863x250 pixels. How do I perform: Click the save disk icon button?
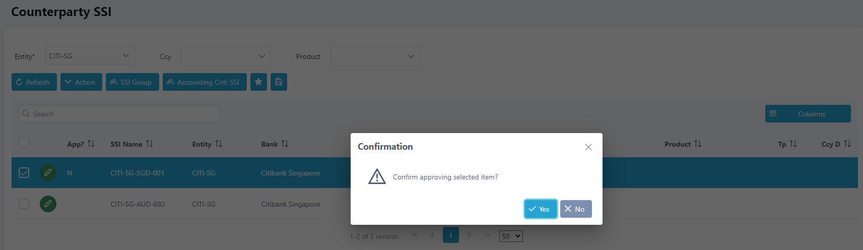pos(279,82)
